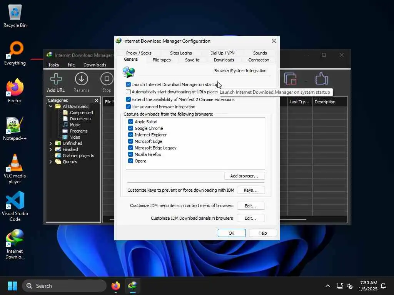The height and width of the screenshot is (295, 394).
Task: Switch to the Downloads tab in configuration
Action: click(224, 60)
